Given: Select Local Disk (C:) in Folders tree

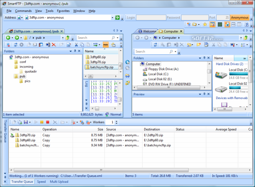Looking at the screenshot, I should pyautogui.click(x=158, y=74).
